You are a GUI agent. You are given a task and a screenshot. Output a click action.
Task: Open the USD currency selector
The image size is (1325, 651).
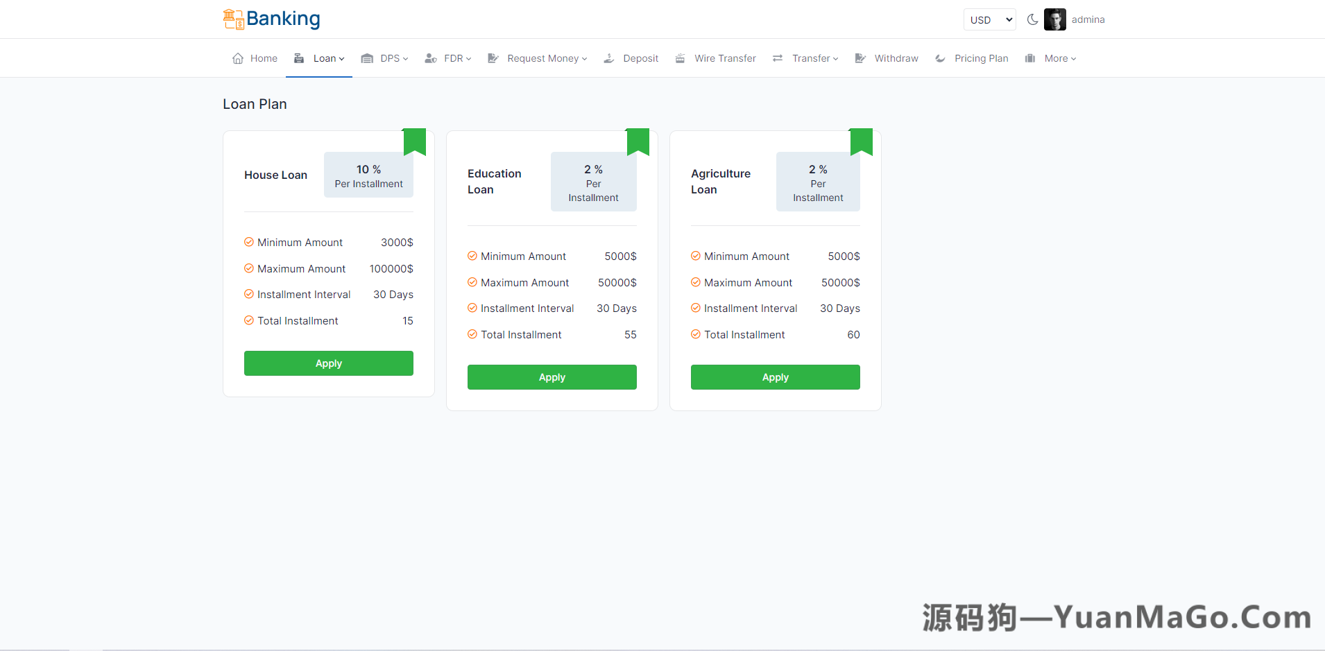tap(989, 19)
